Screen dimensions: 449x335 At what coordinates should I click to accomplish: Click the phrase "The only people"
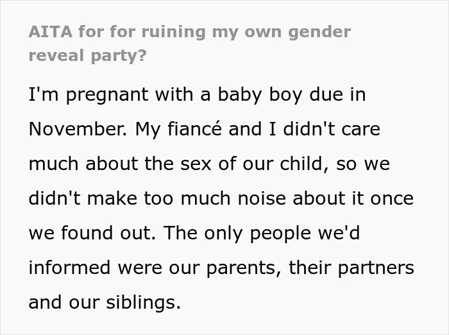[237, 233]
